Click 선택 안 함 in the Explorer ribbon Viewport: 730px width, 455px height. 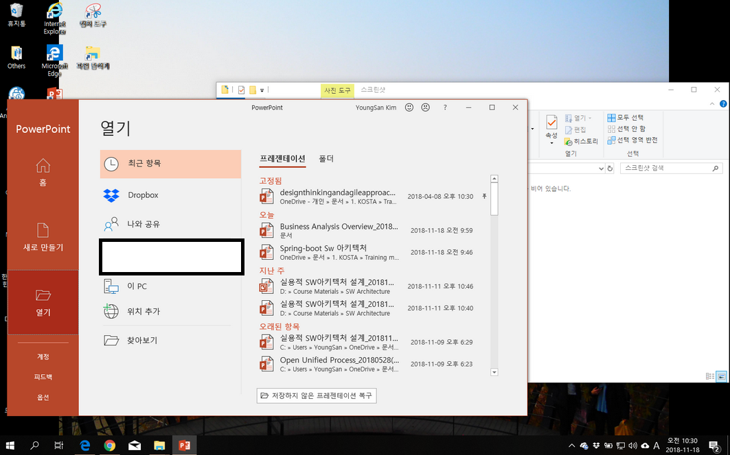point(626,129)
